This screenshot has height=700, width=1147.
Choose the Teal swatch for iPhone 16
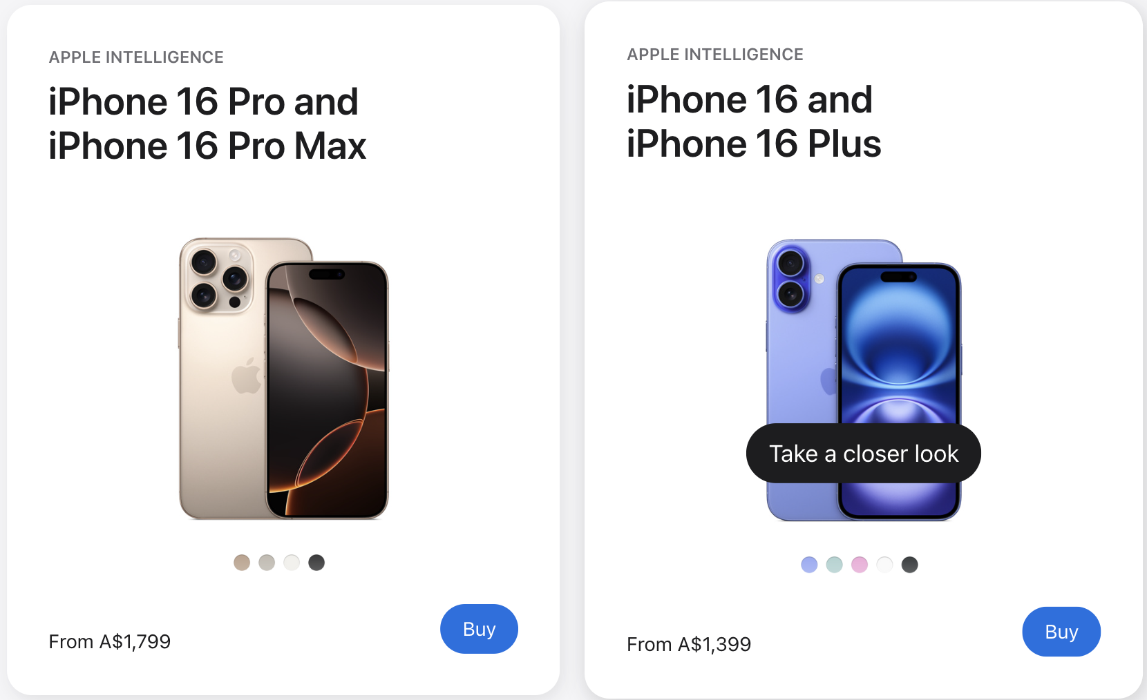835,565
